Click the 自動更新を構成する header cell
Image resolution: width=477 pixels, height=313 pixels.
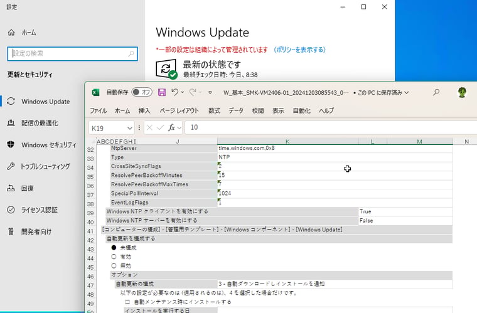coord(279,238)
